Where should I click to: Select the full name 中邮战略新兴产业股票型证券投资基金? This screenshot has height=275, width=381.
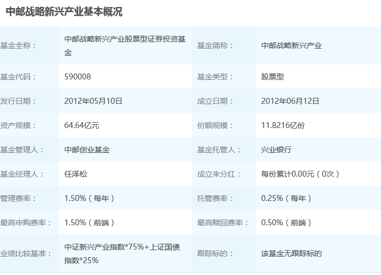point(125,45)
